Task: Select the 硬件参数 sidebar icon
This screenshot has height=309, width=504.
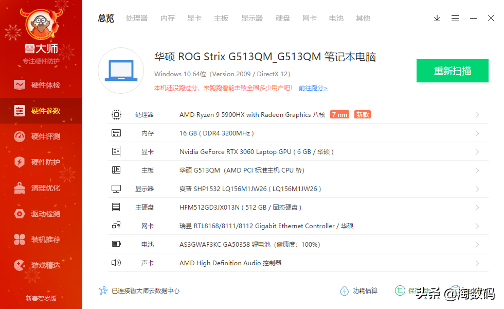Action: coord(20,111)
